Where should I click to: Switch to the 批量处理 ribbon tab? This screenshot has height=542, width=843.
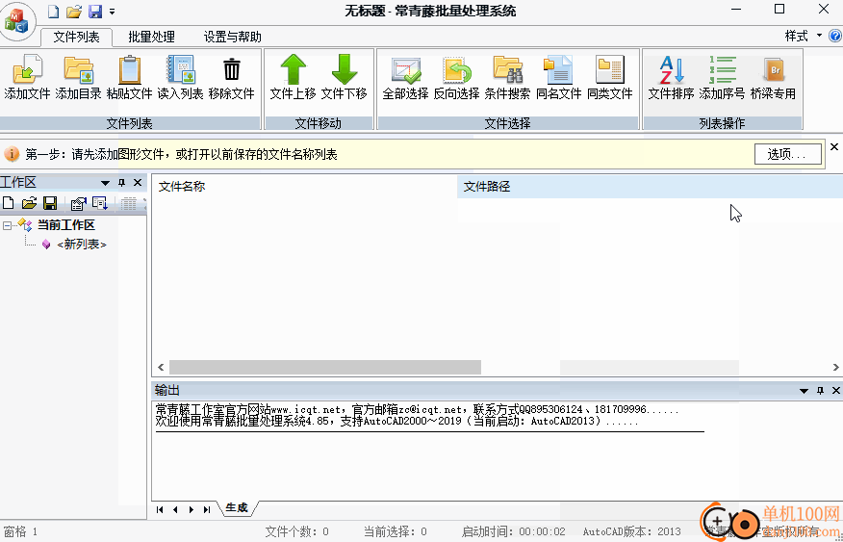coord(151,38)
